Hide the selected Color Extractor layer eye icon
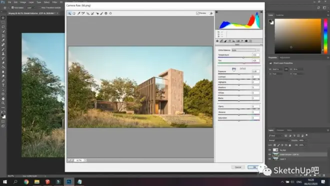330x186 pixels. click(x=269, y=154)
